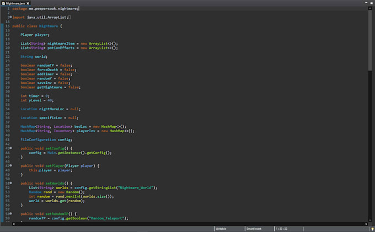Click the addTimer boolean field
Screen dimensions: 375x232
click(45, 74)
